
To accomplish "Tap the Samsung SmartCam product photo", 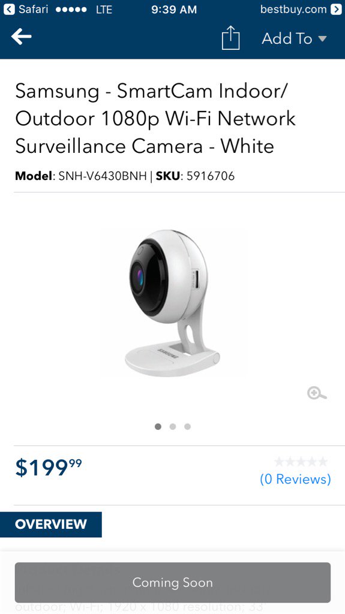I will point(173,303).
